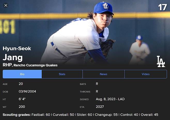This screenshot has width=170, height=120.
Task: Select the date of birth 03/14/2004
Action: click(x=27, y=91)
